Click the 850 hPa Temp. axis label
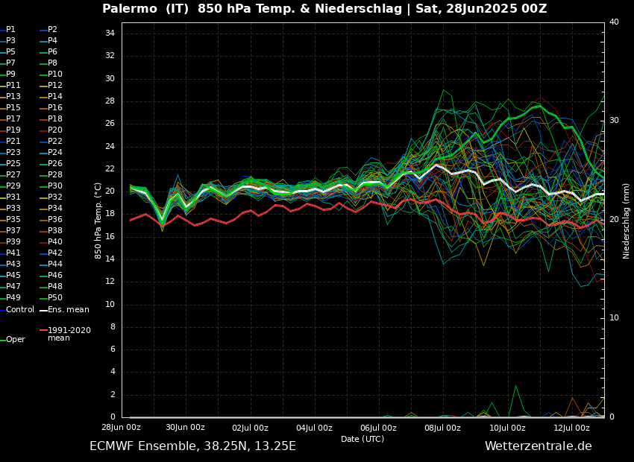The width and height of the screenshot is (634, 462). pos(98,220)
